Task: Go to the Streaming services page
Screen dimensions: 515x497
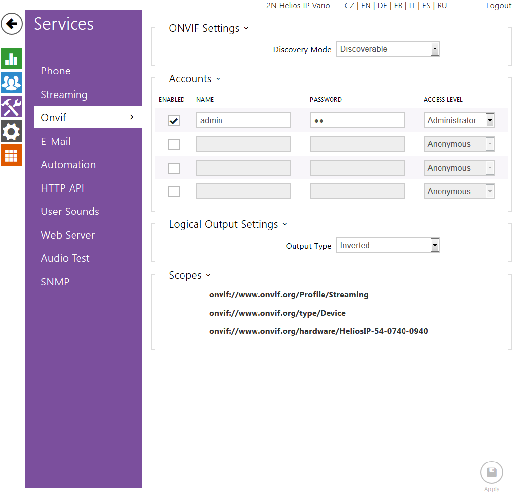Action: [x=64, y=95]
